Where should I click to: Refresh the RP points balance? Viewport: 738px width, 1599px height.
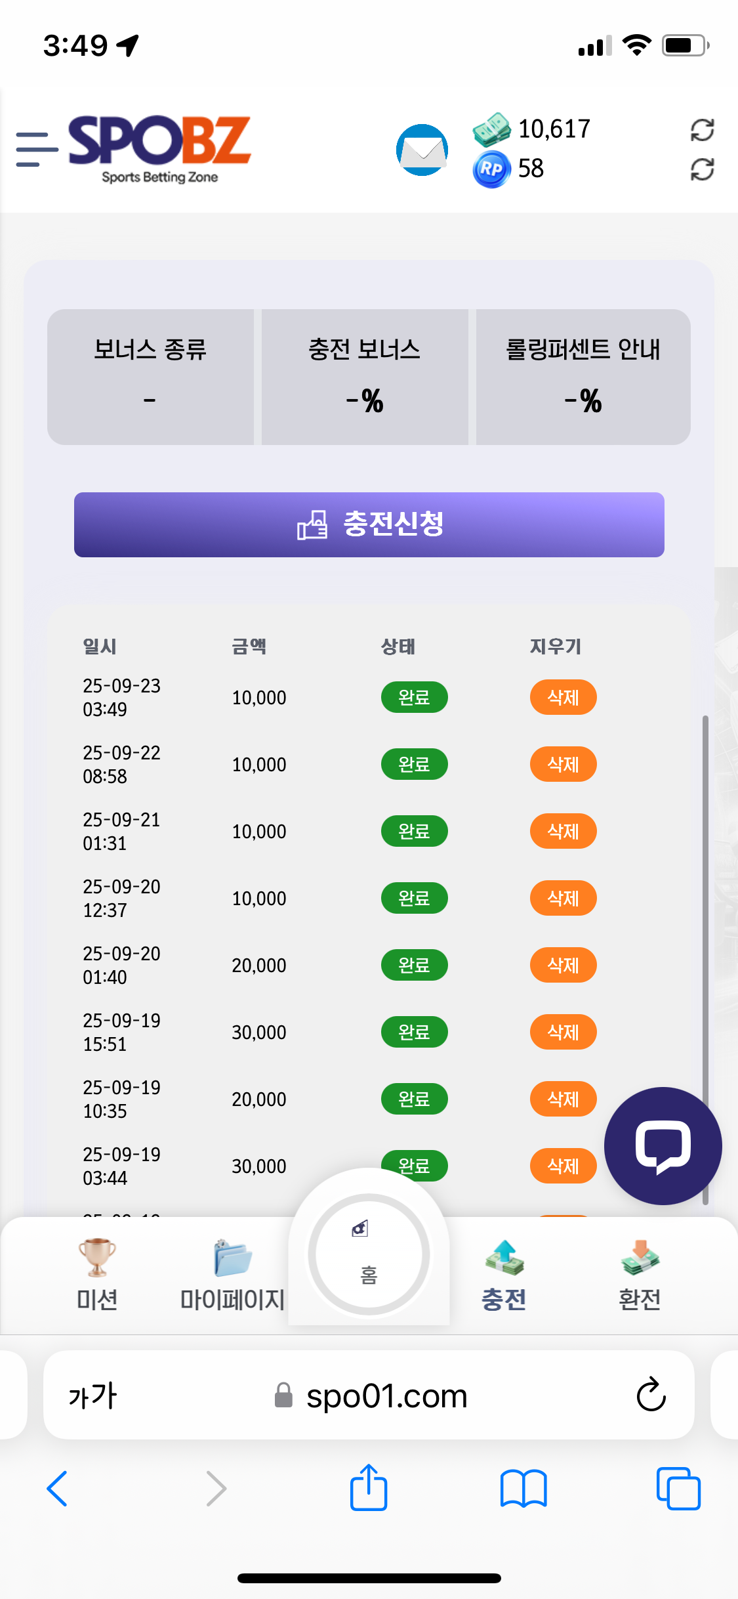(702, 169)
